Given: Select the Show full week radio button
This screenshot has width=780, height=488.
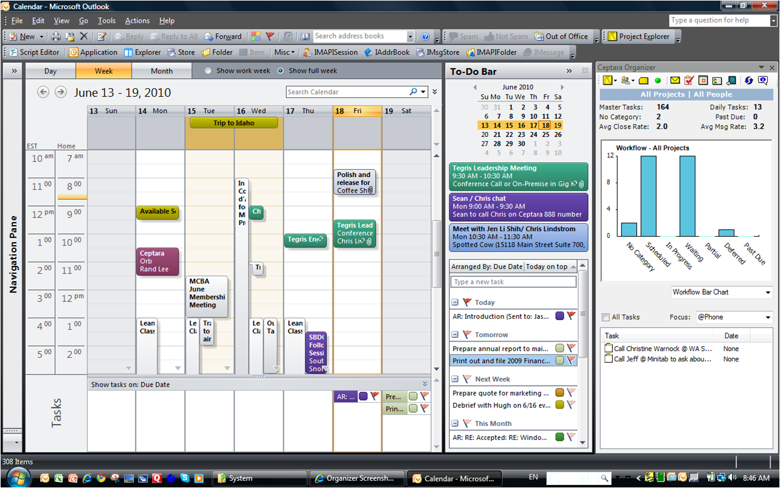Looking at the screenshot, I should (x=280, y=71).
